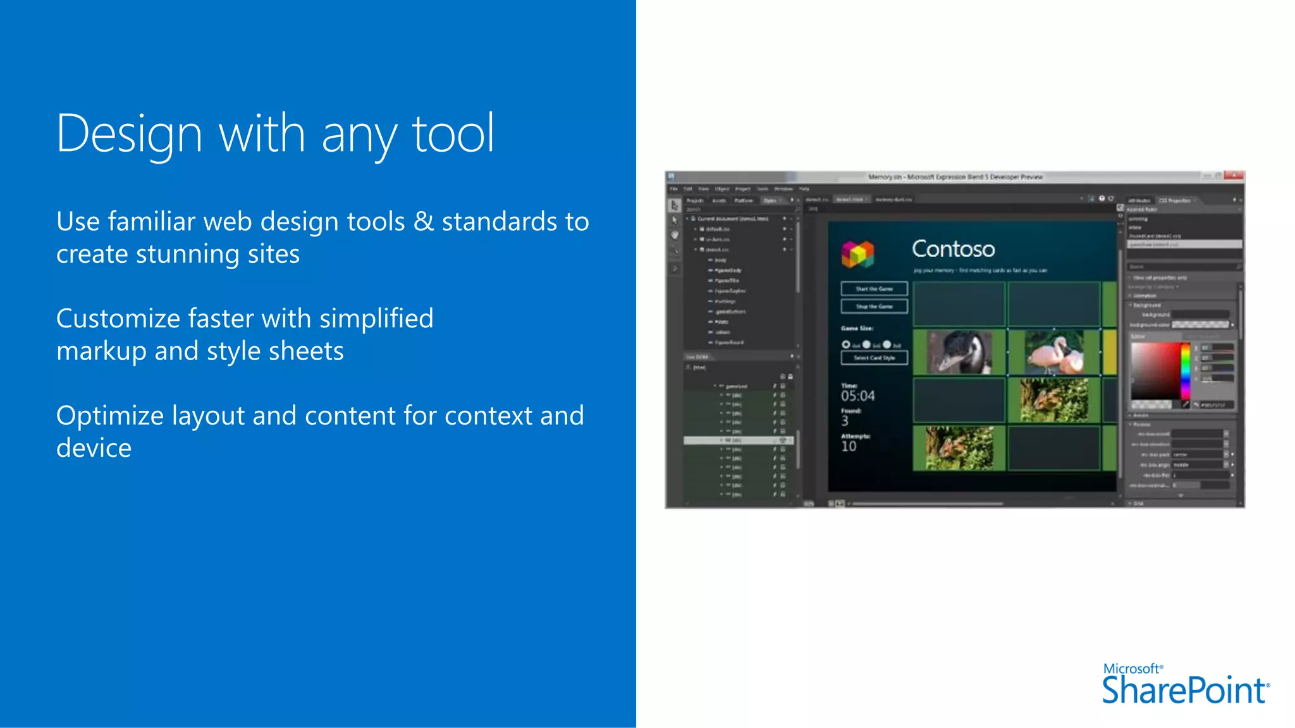Screen dimensions: 1295x728
Task: Collapse the Background properties section
Action: click(1131, 305)
